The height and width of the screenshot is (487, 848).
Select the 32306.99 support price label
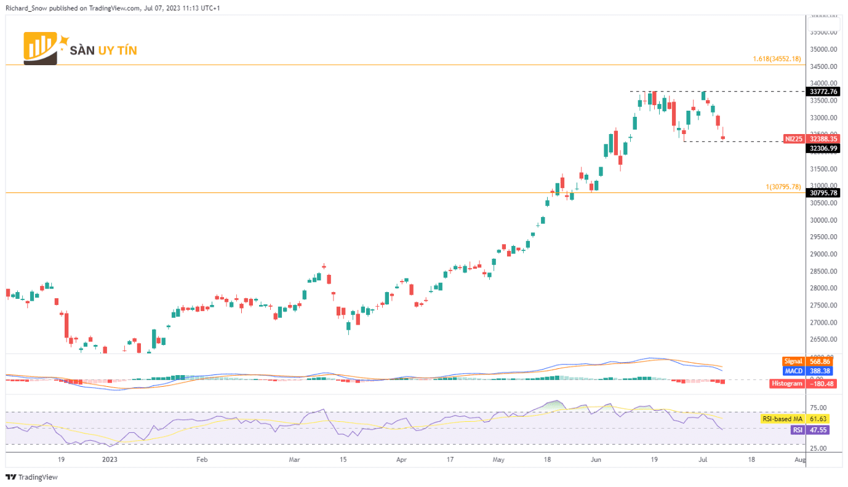coord(824,148)
